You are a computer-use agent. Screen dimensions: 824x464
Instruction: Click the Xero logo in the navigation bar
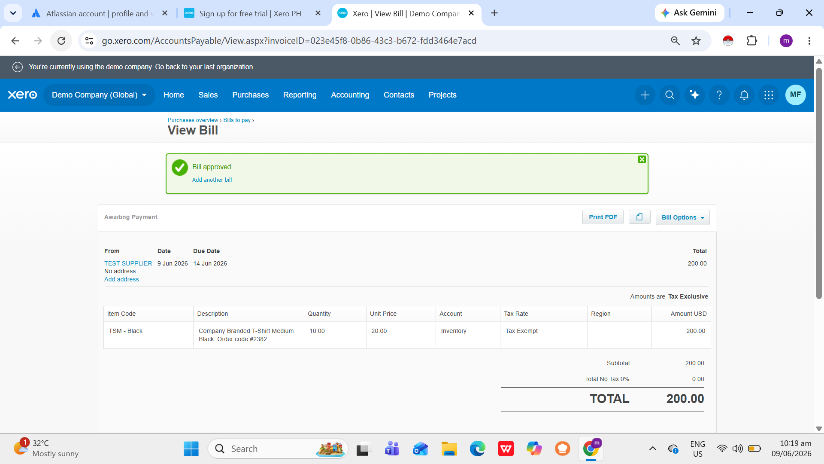(22, 95)
